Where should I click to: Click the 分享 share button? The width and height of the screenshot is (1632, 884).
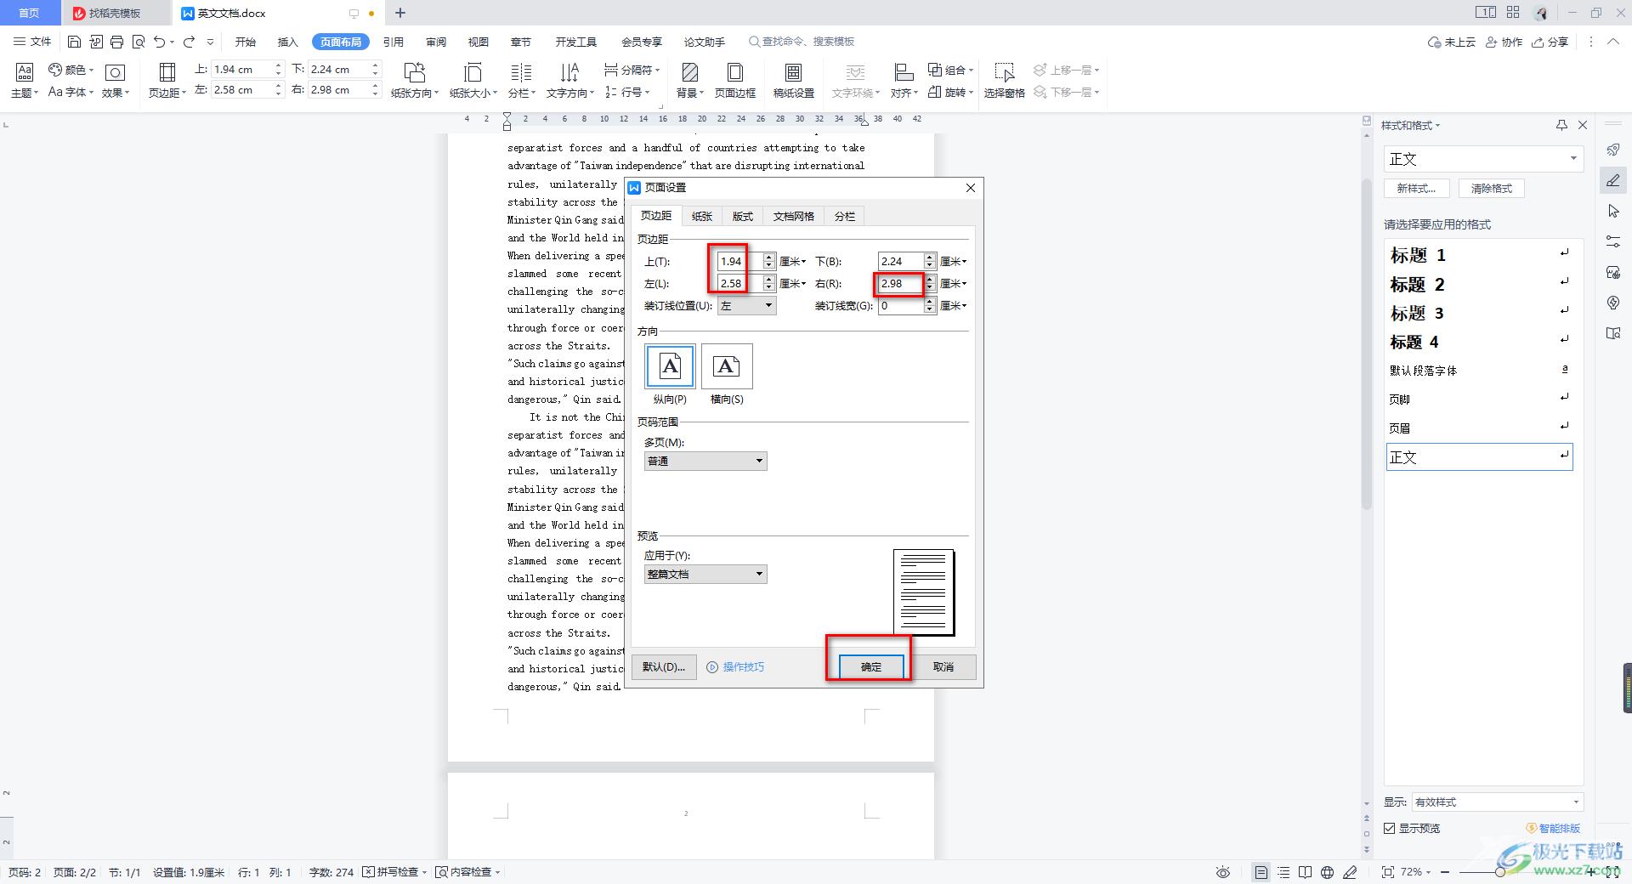click(1550, 42)
